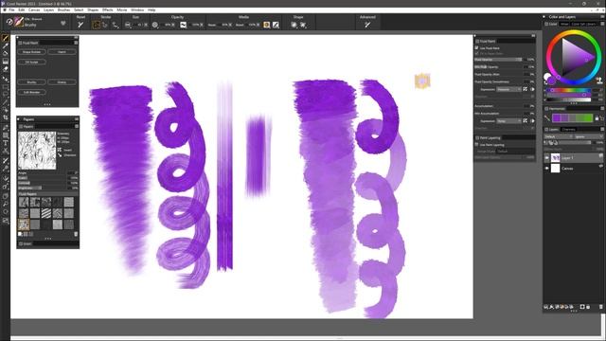Hide the Canvas layer with the eye icon
Image resolution: width=606 pixels, height=341 pixels.
pyautogui.click(x=546, y=169)
